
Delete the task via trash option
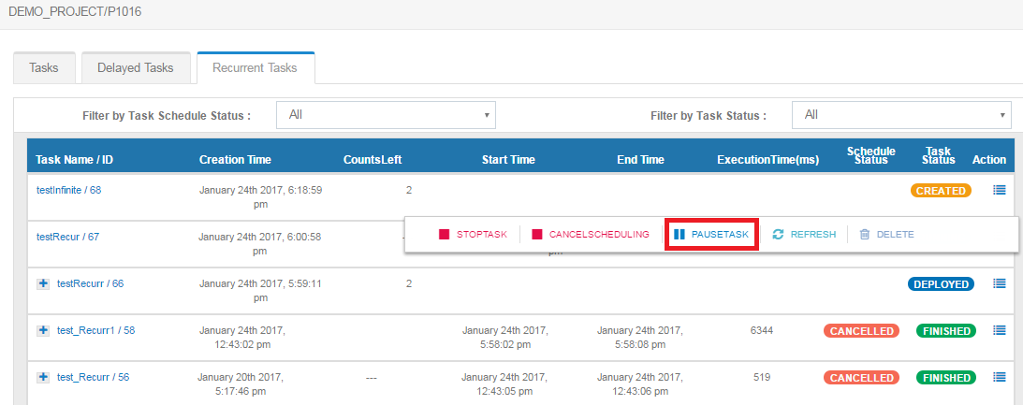coord(886,235)
